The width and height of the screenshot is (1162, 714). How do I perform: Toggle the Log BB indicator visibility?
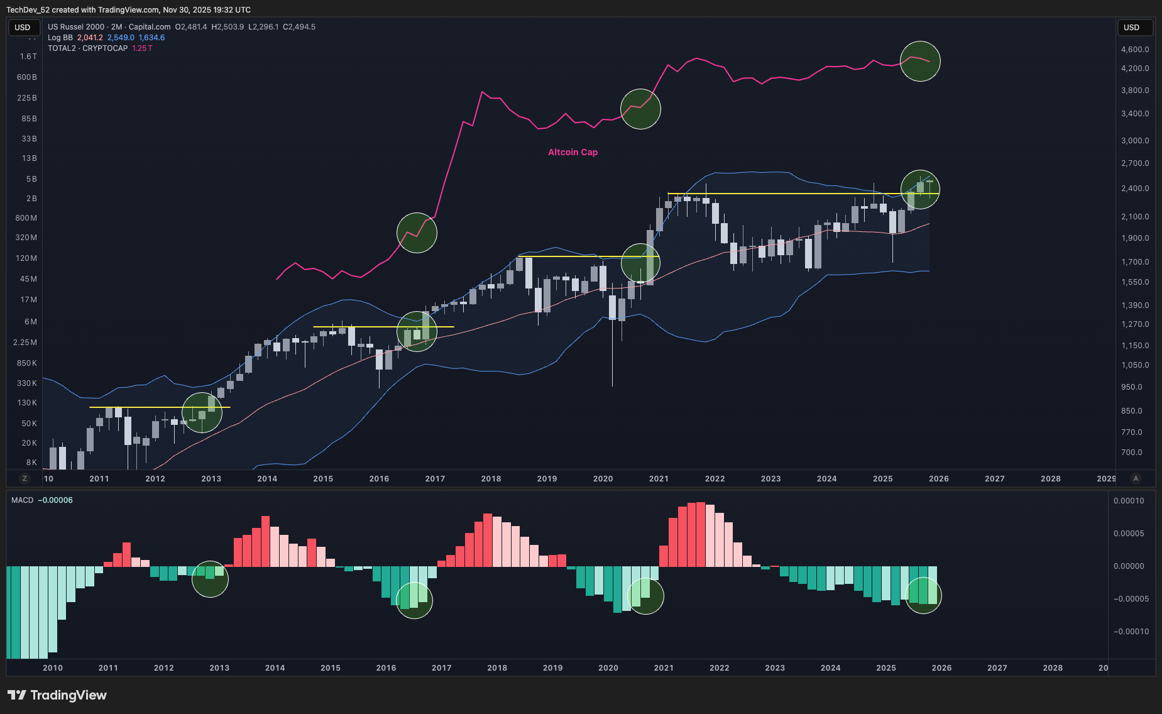(x=60, y=38)
